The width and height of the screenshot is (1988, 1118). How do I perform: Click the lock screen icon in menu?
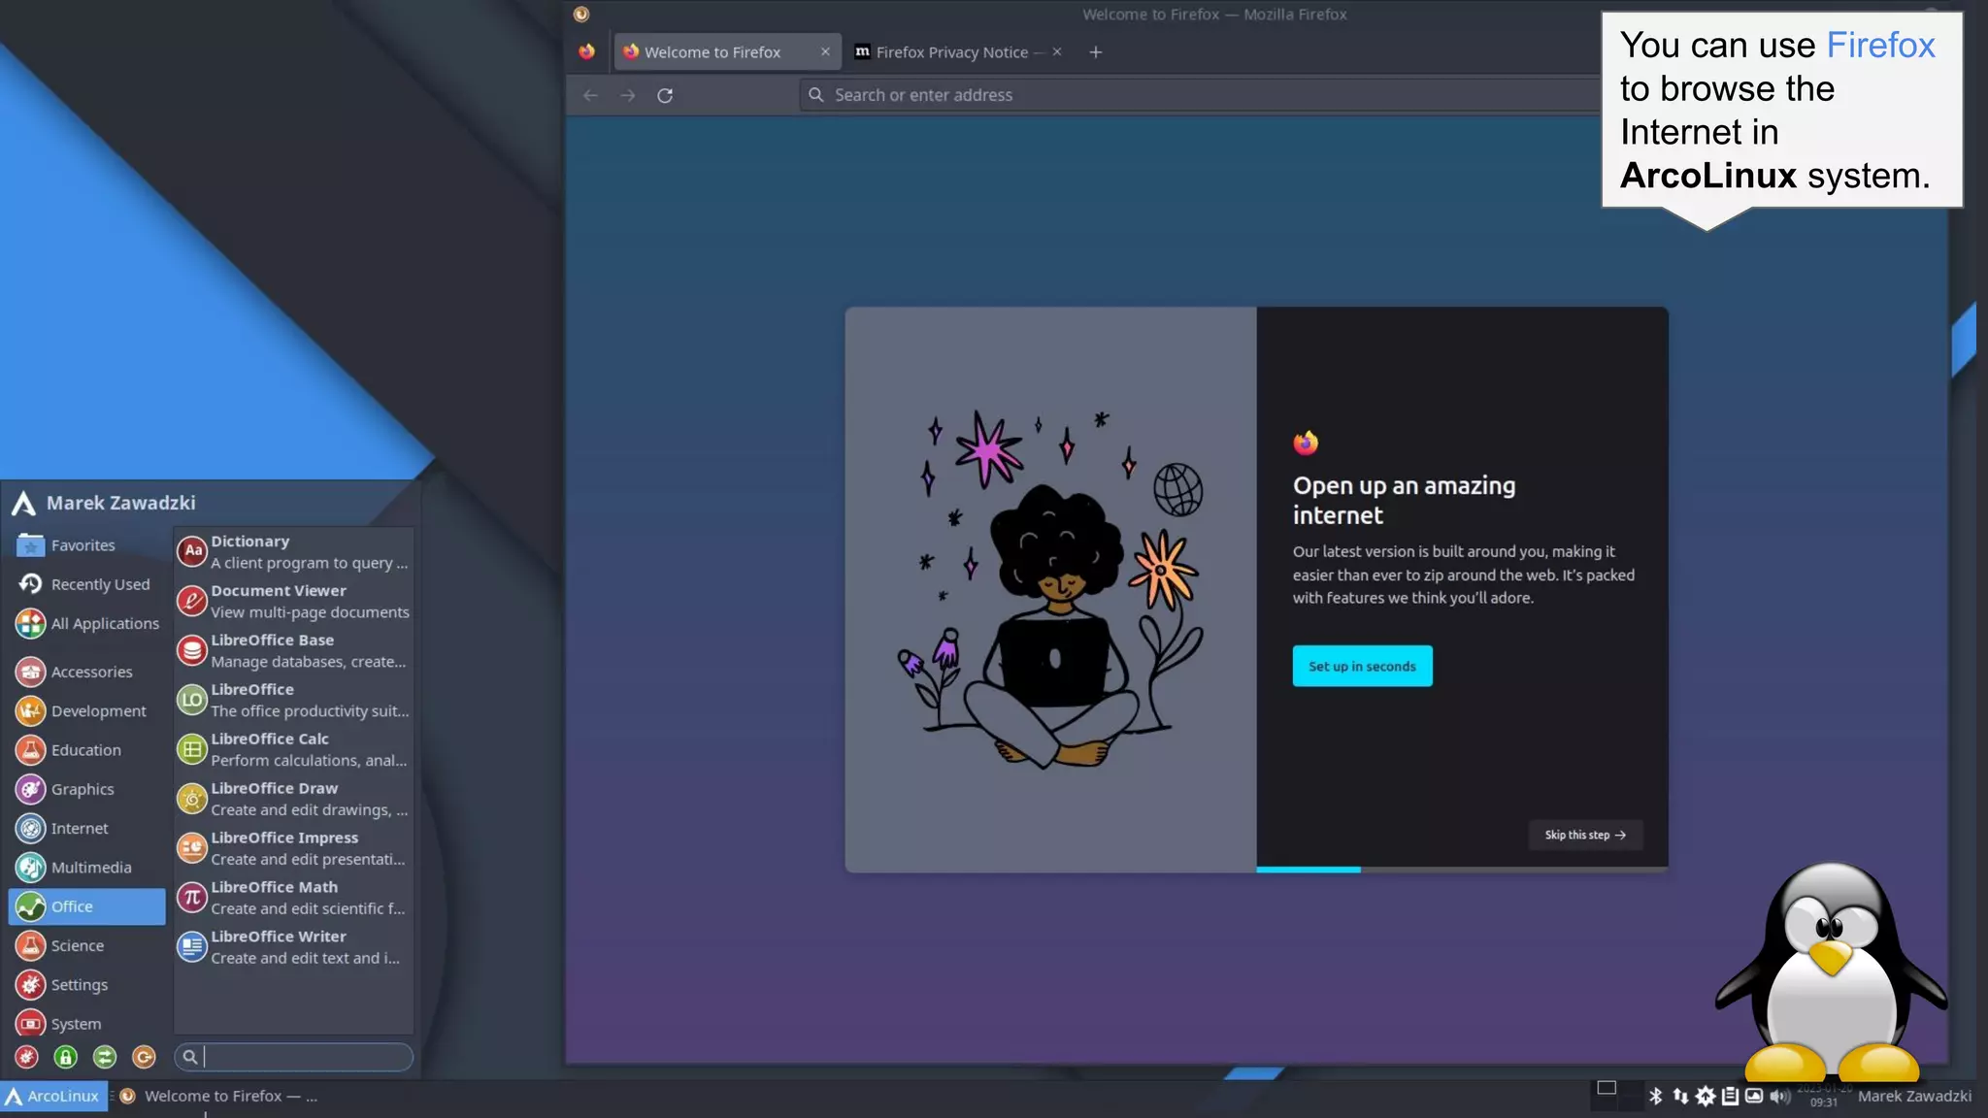coord(65,1057)
